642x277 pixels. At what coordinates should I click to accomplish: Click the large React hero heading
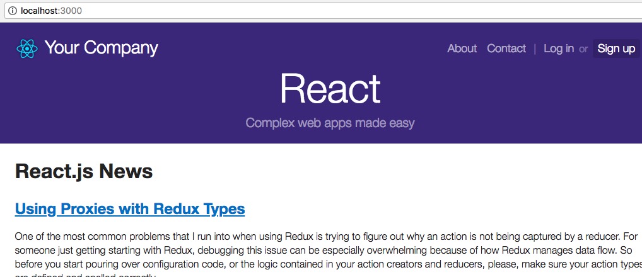pyautogui.click(x=330, y=89)
